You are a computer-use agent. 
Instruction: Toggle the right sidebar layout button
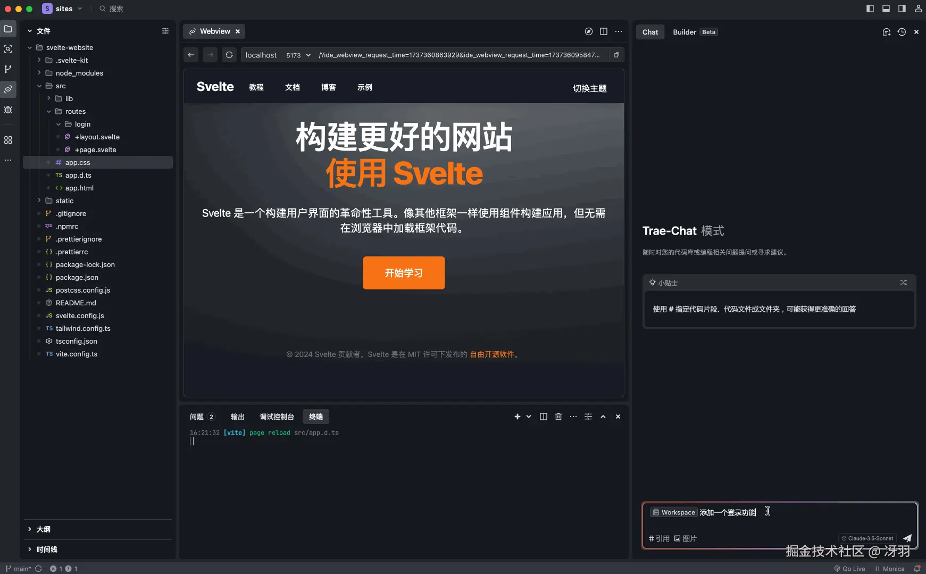coord(902,9)
